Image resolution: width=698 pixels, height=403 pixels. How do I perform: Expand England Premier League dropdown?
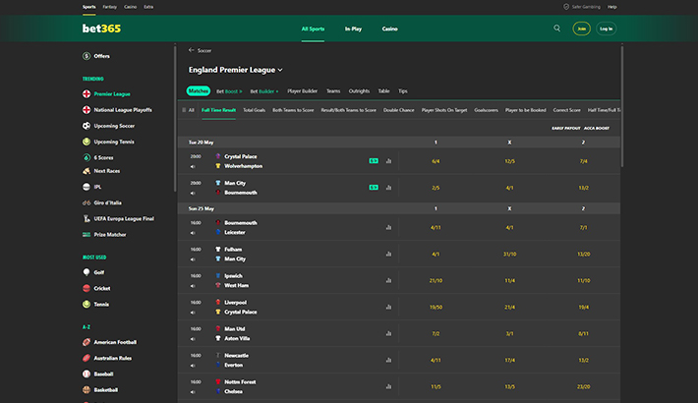click(236, 70)
